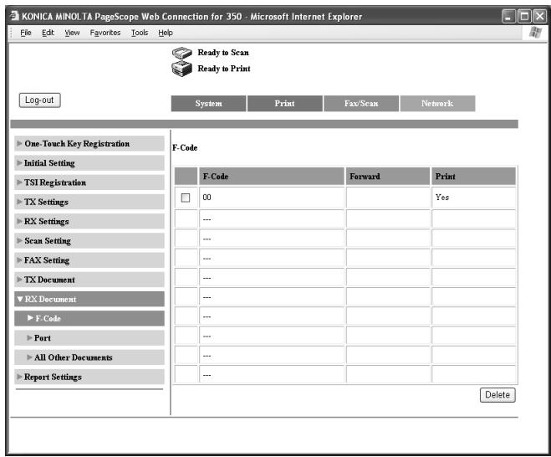
Task: Expand Initial Setting section
Action: coord(89,163)
